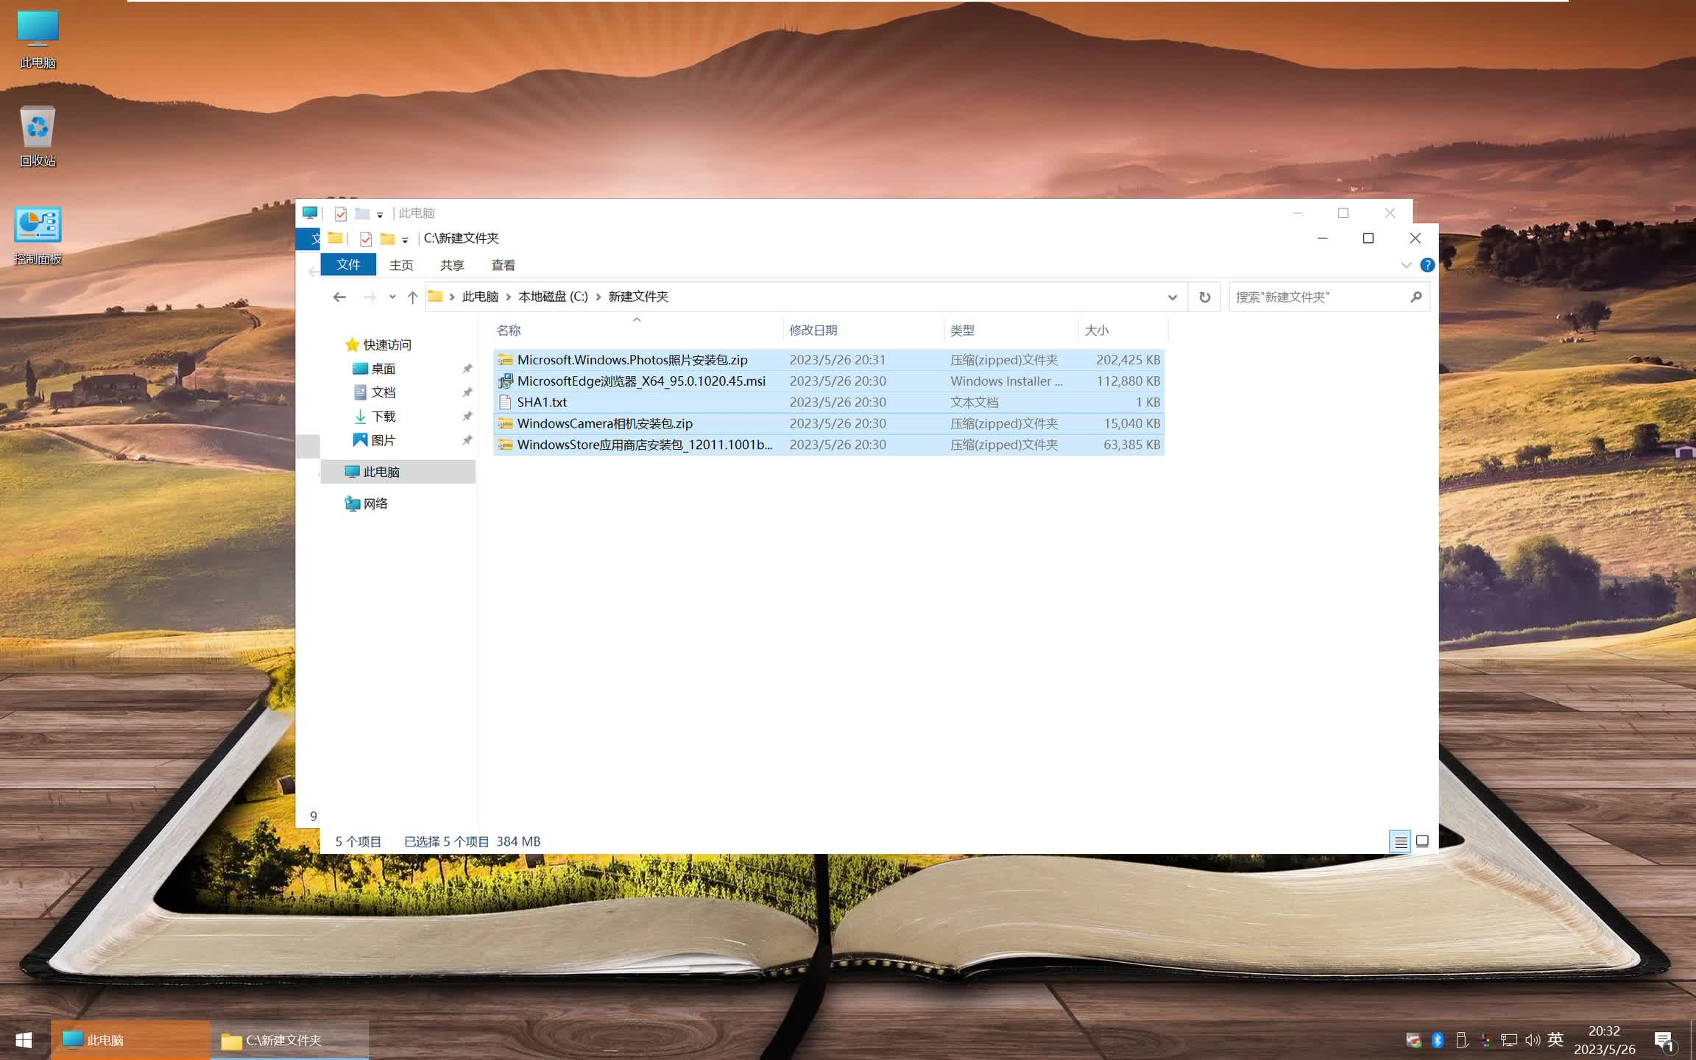The image size is (1696, 1060).
Task: Click 本地磁盘 (C:) in the breadcrumb
Action: 553,297
